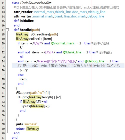The width and height of the screenshot is (125, 140).
Task: Click the initialize method name
Action: pos(27,21)
